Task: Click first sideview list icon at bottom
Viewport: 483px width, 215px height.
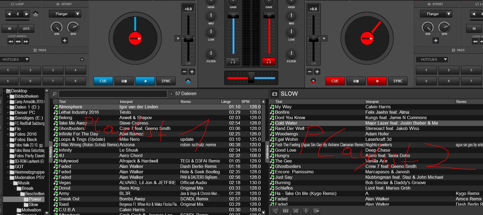Action: pos(275,211)
